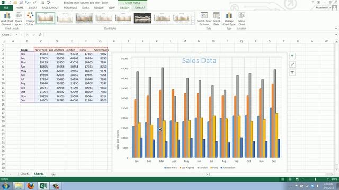Click the formula bar input field

coord(189,35)
